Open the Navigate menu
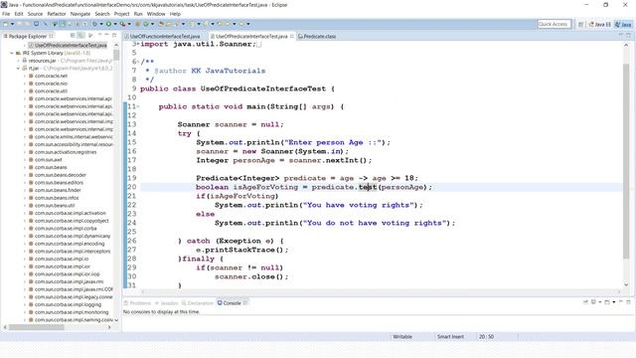636x358 pixels. (x=80, y=14)
